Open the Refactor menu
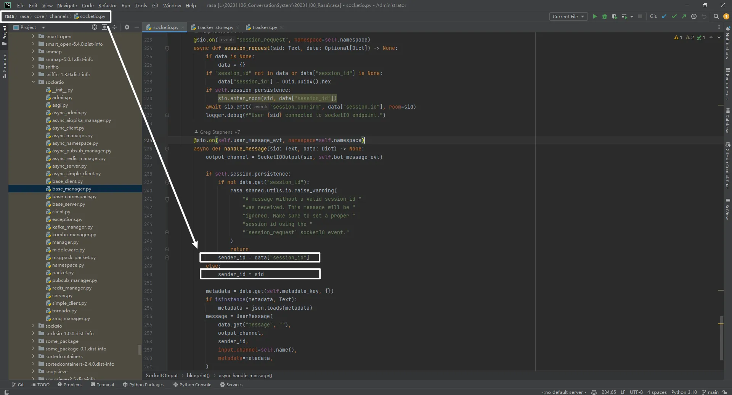The image size is (732, 395). point(108,5)
